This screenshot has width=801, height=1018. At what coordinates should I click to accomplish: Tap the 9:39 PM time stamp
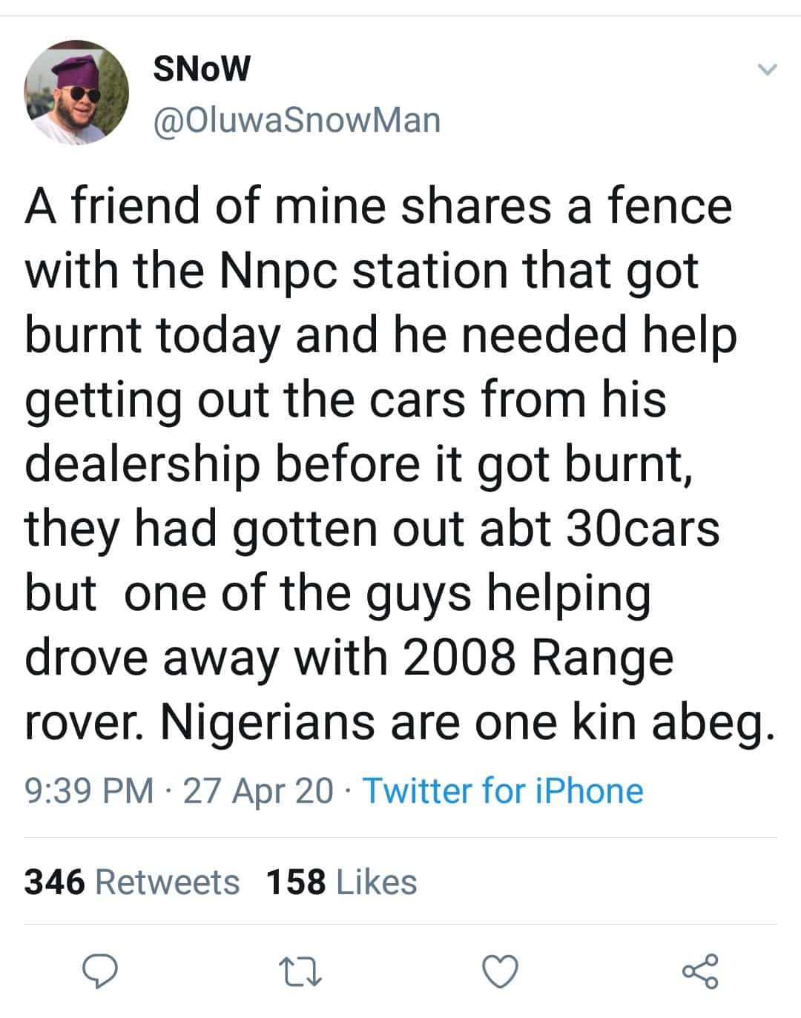89,790
